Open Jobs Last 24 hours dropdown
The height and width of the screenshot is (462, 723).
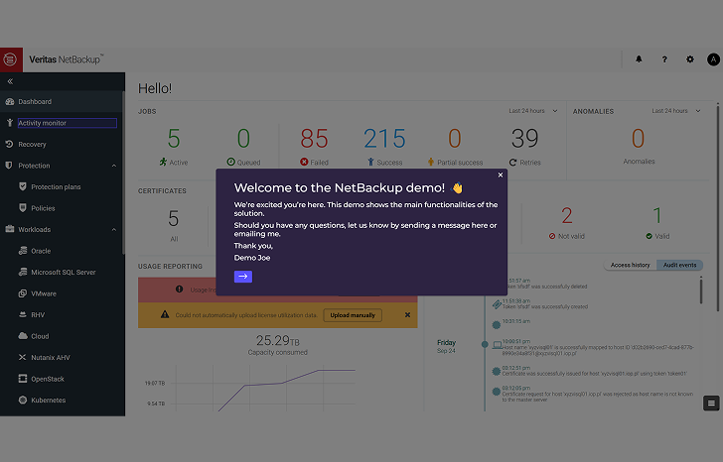[x=533, y=111]
